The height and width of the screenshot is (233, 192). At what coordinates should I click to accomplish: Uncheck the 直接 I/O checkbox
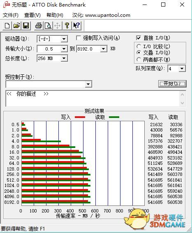138,38
